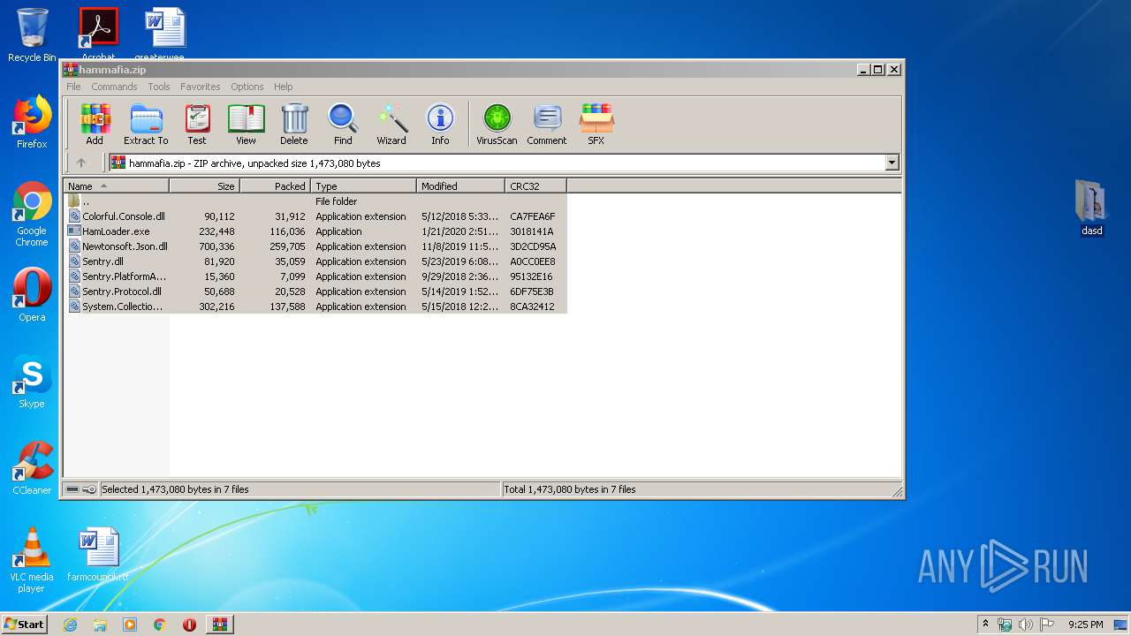Click the Windows Start button
The image size is (1131, 636).
click(24, 624)
